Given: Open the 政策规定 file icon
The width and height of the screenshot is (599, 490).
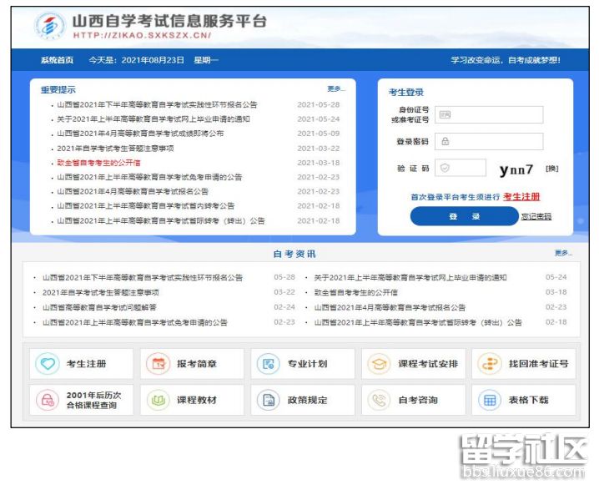Looking at the screenshot, I should [269, 400].
